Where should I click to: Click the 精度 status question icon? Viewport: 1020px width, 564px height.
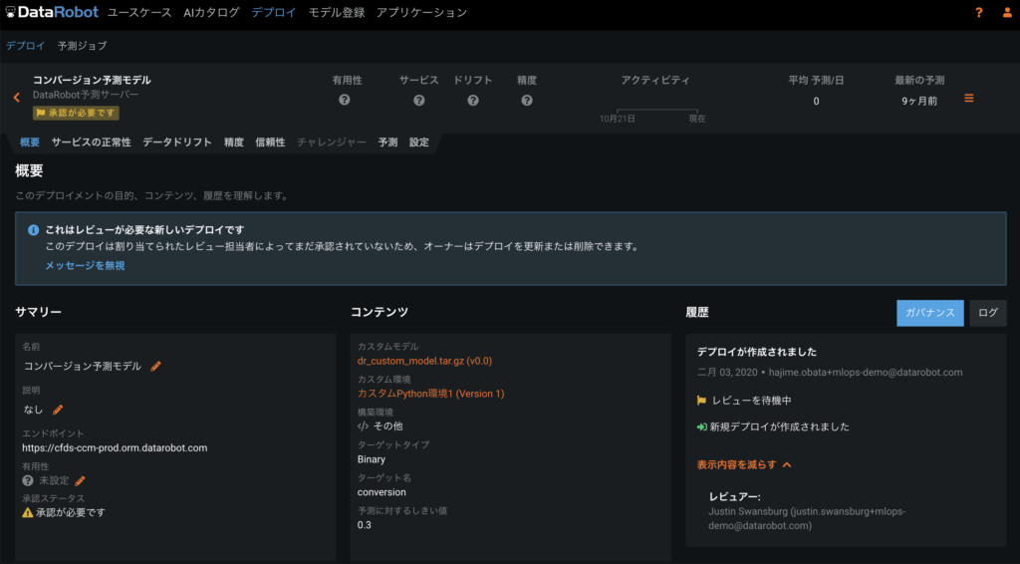[527, 101]
